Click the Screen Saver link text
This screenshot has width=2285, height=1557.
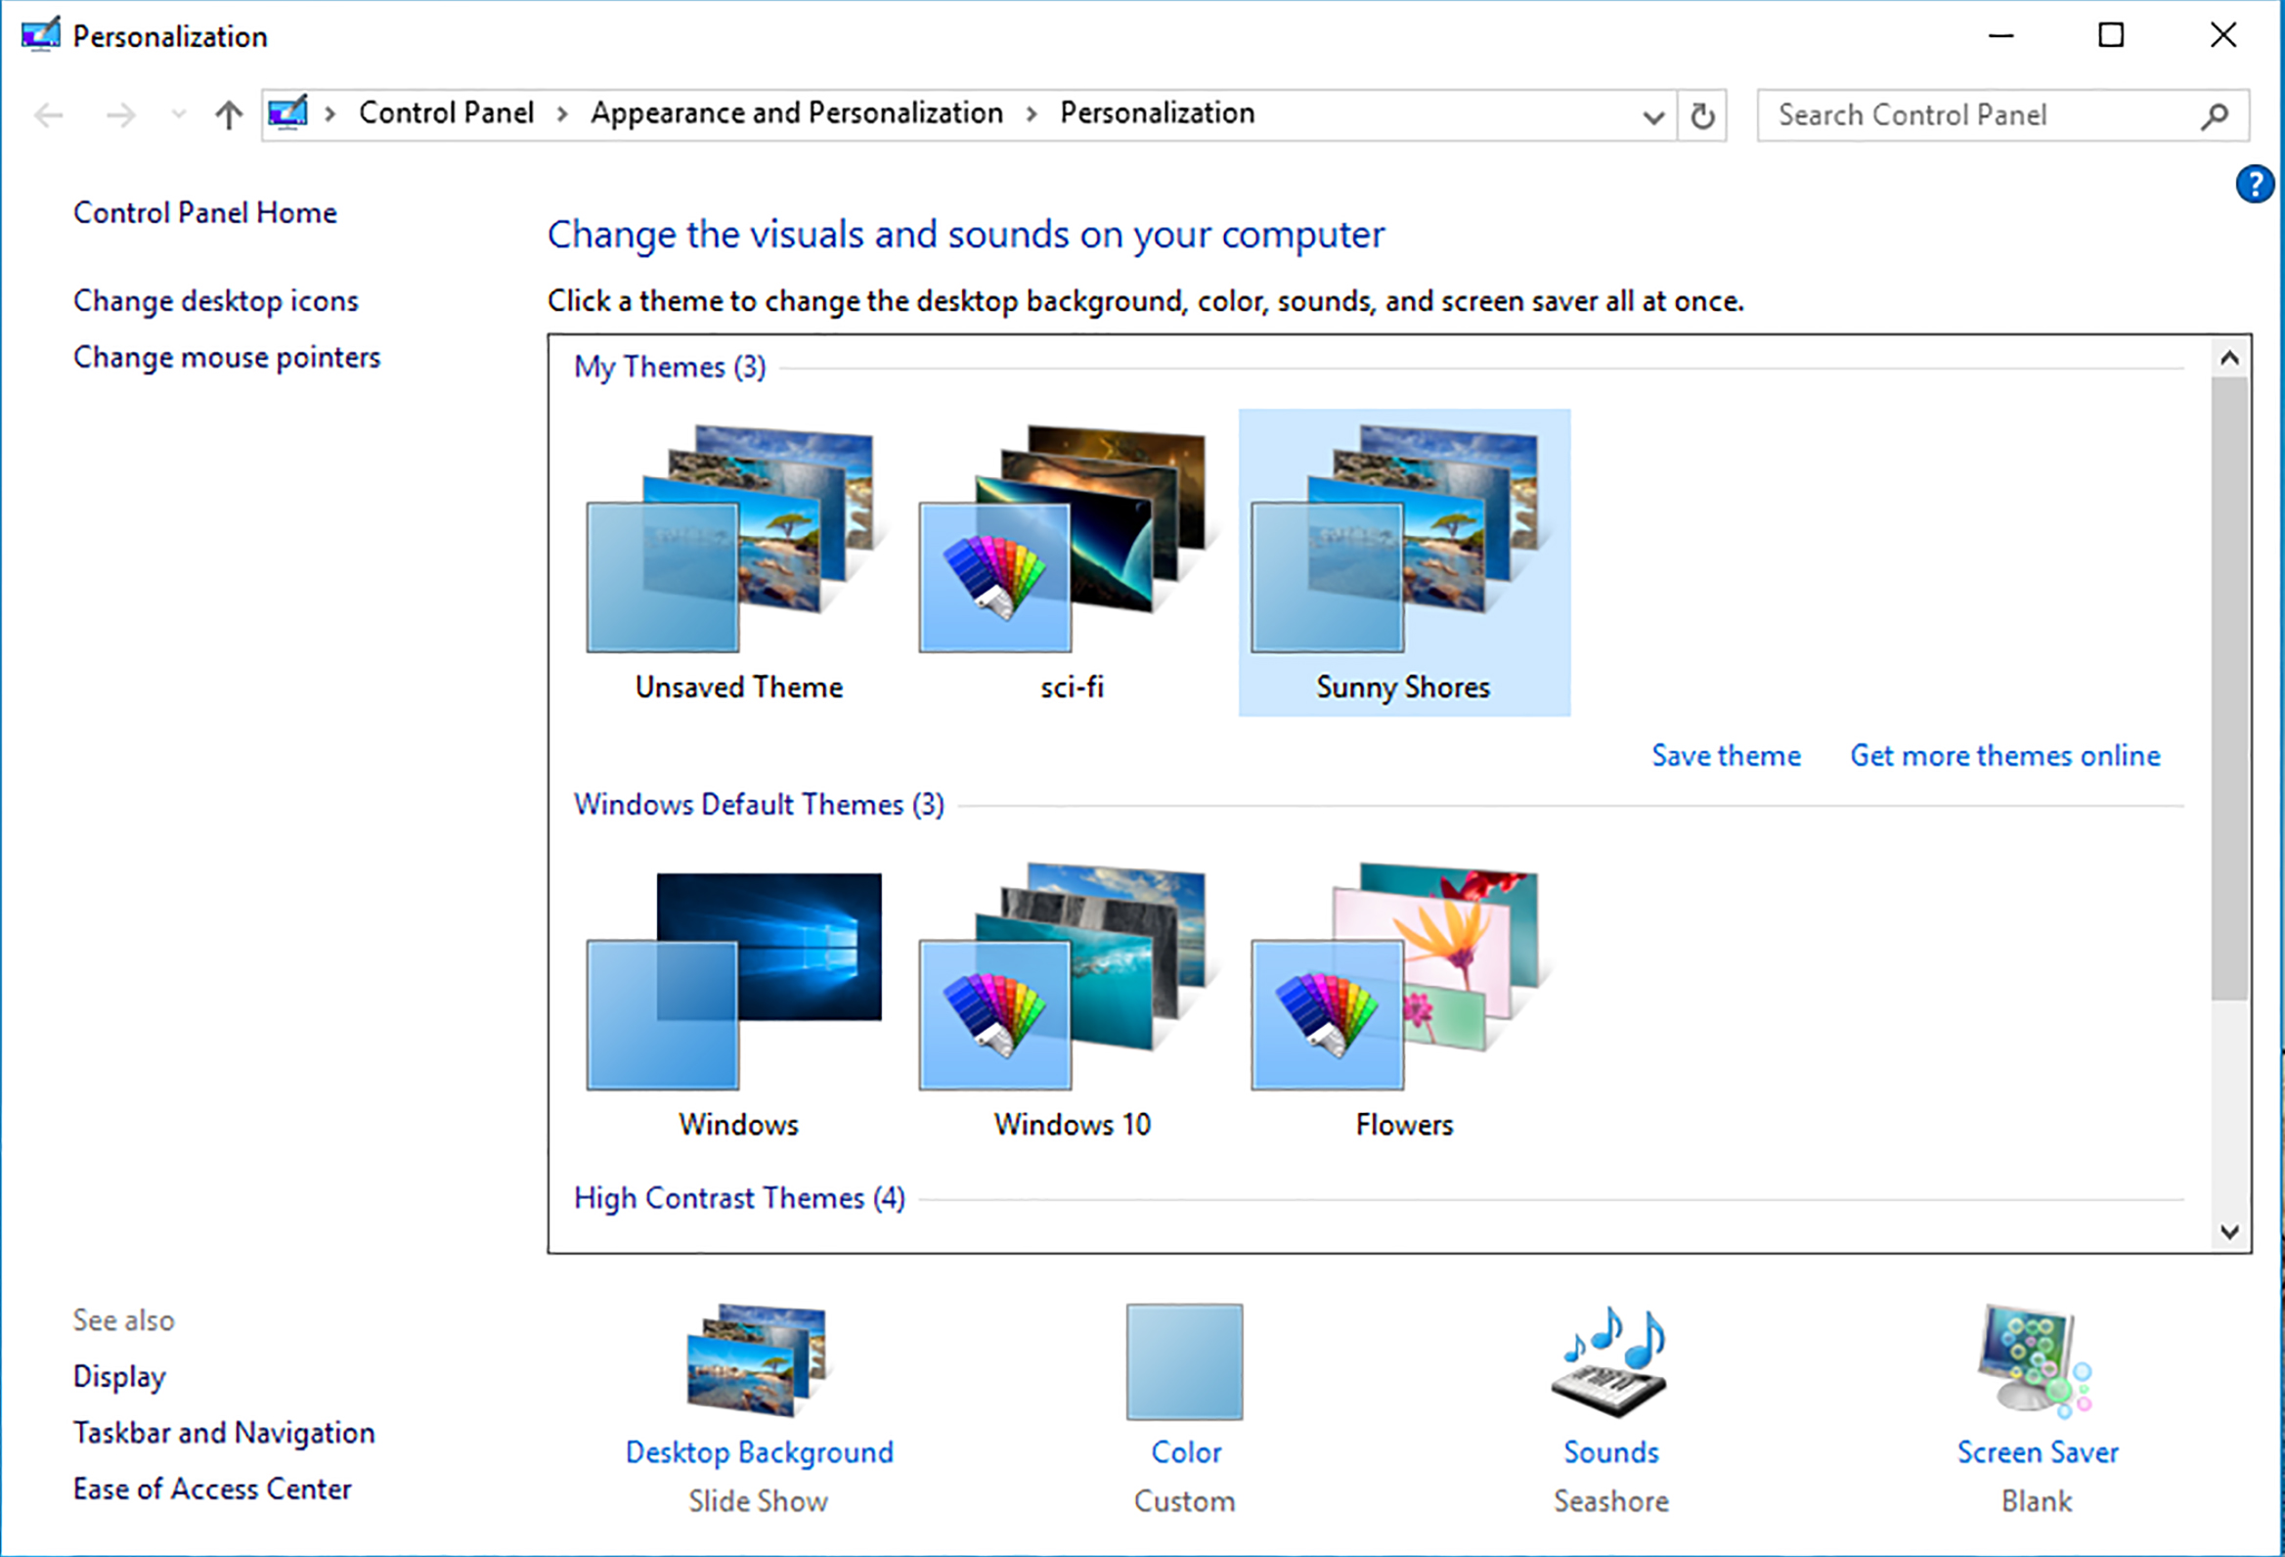(x=2038, y=1452)
